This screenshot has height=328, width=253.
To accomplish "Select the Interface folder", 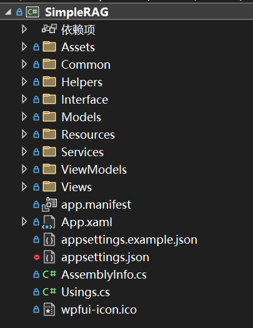I will pos(85,99).
